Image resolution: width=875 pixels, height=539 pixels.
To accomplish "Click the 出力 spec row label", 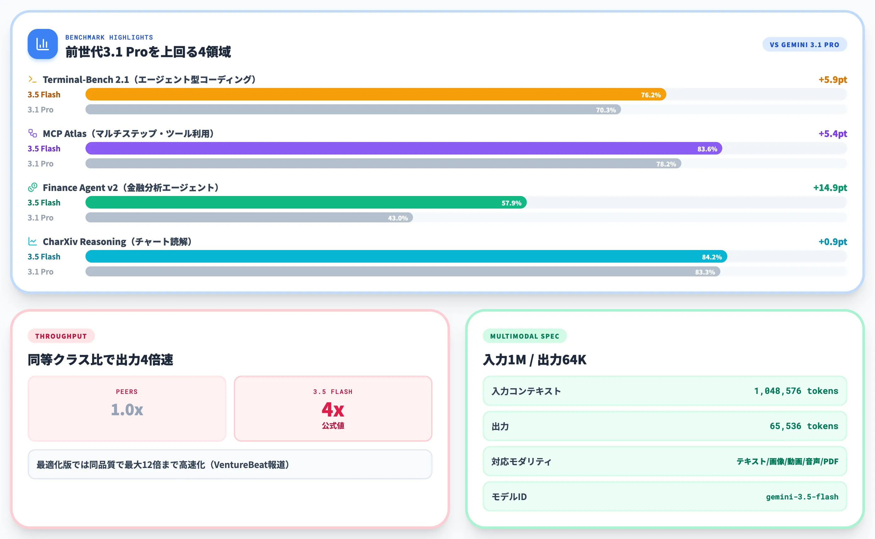I will [500, 426].
